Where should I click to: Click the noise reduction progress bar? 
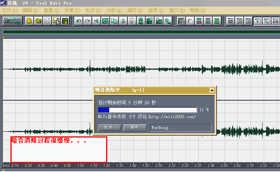[148, 110]
